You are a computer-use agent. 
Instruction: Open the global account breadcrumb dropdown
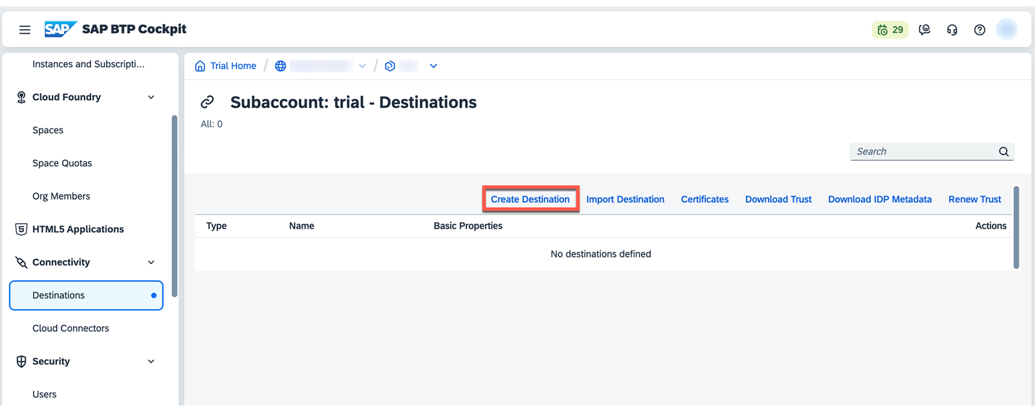pos(362,66)
